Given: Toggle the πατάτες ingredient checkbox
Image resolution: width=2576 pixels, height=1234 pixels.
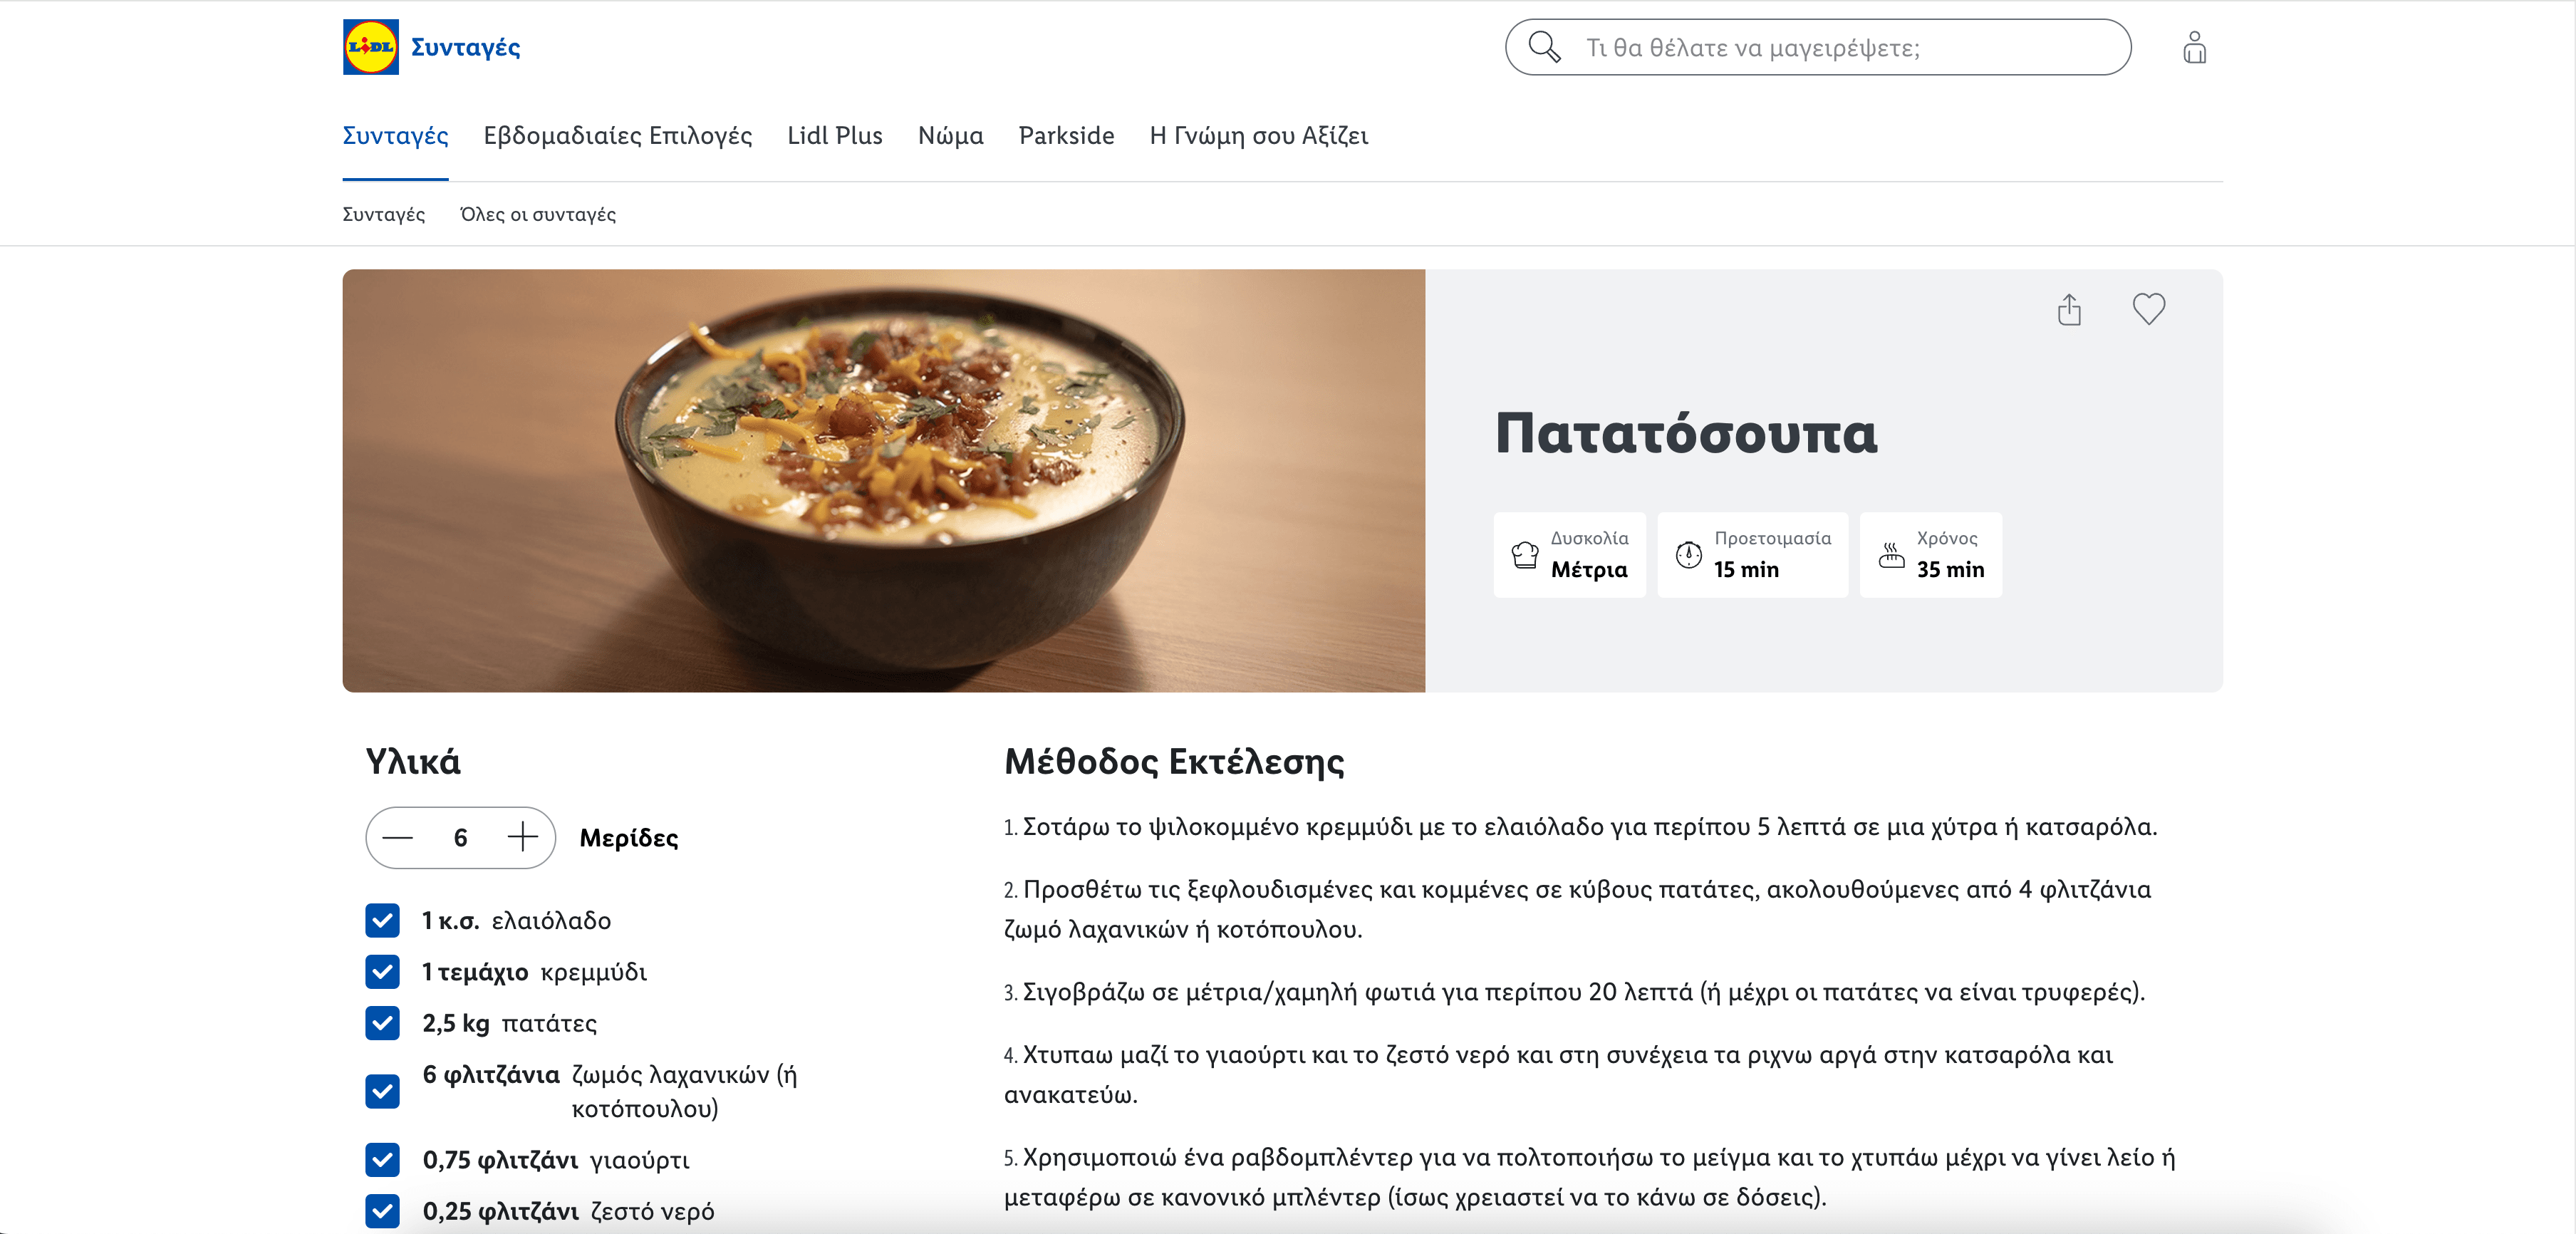Looking at the screenshot, I should point(382,1023).
